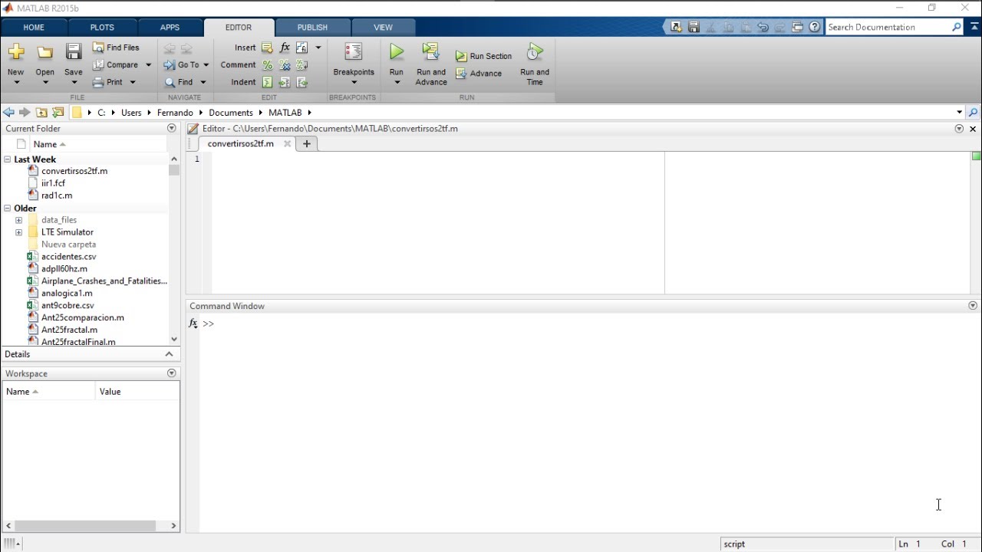
Task: Click Find Files in File section
Action: pos(116,48)
